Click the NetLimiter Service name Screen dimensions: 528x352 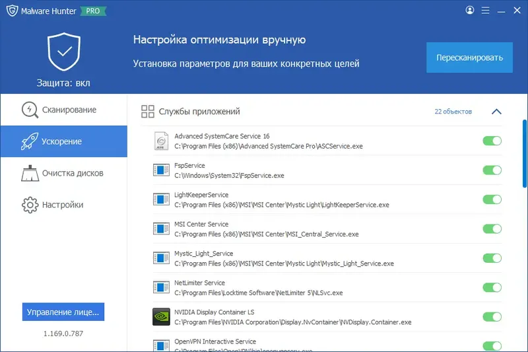(x=199, y=283)
